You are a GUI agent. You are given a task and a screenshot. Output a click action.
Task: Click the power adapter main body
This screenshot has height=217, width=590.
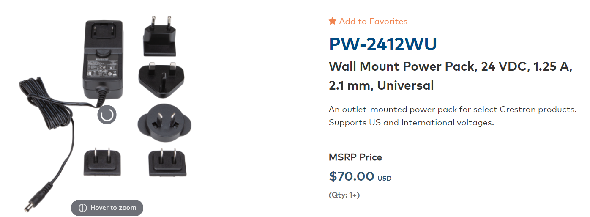[102, 57]
